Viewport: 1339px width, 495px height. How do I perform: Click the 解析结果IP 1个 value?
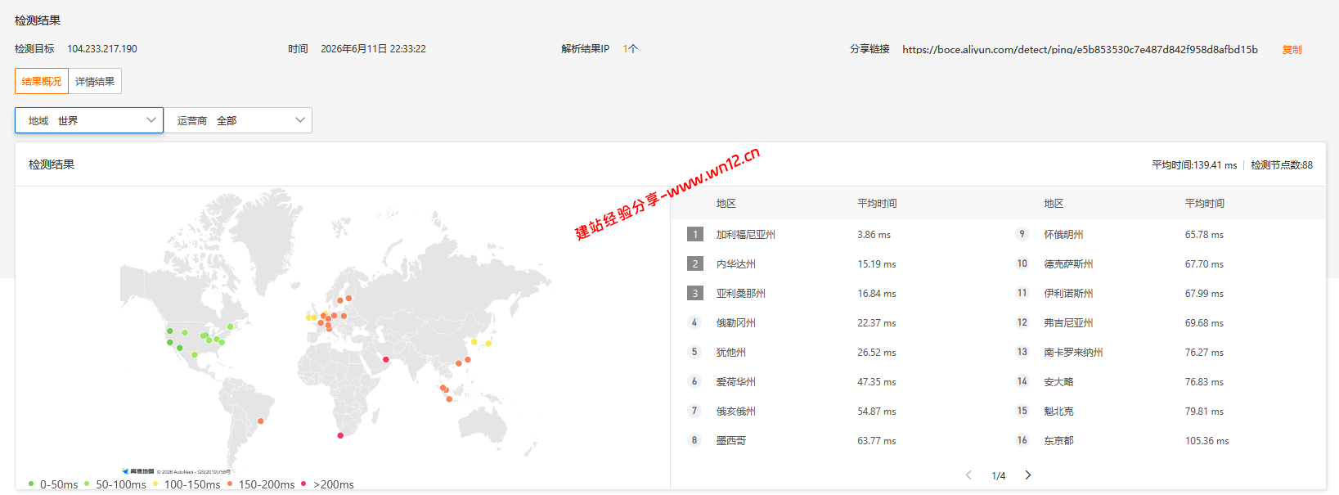tap(631, 49)
